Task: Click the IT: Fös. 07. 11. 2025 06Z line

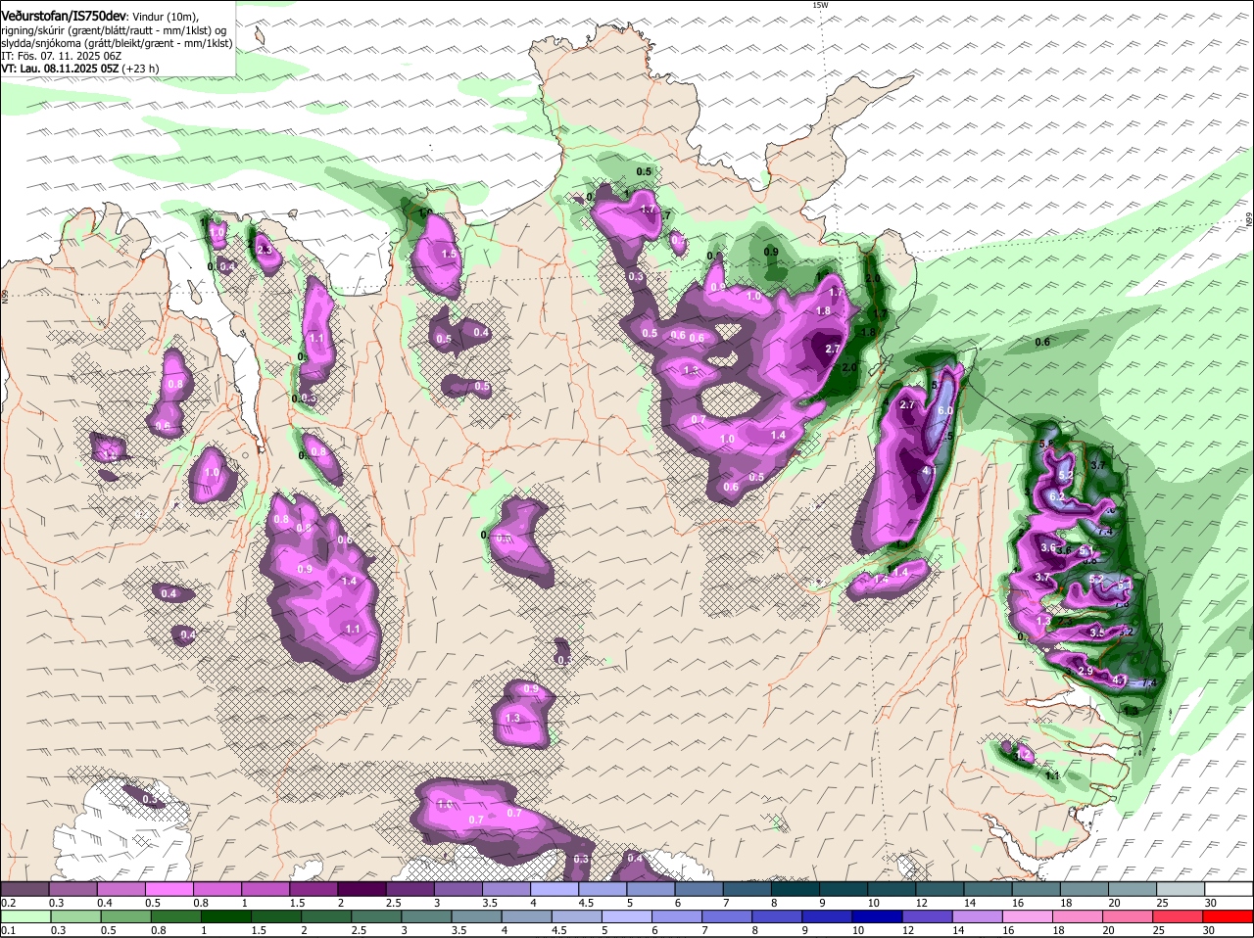Action: point(61,56)
